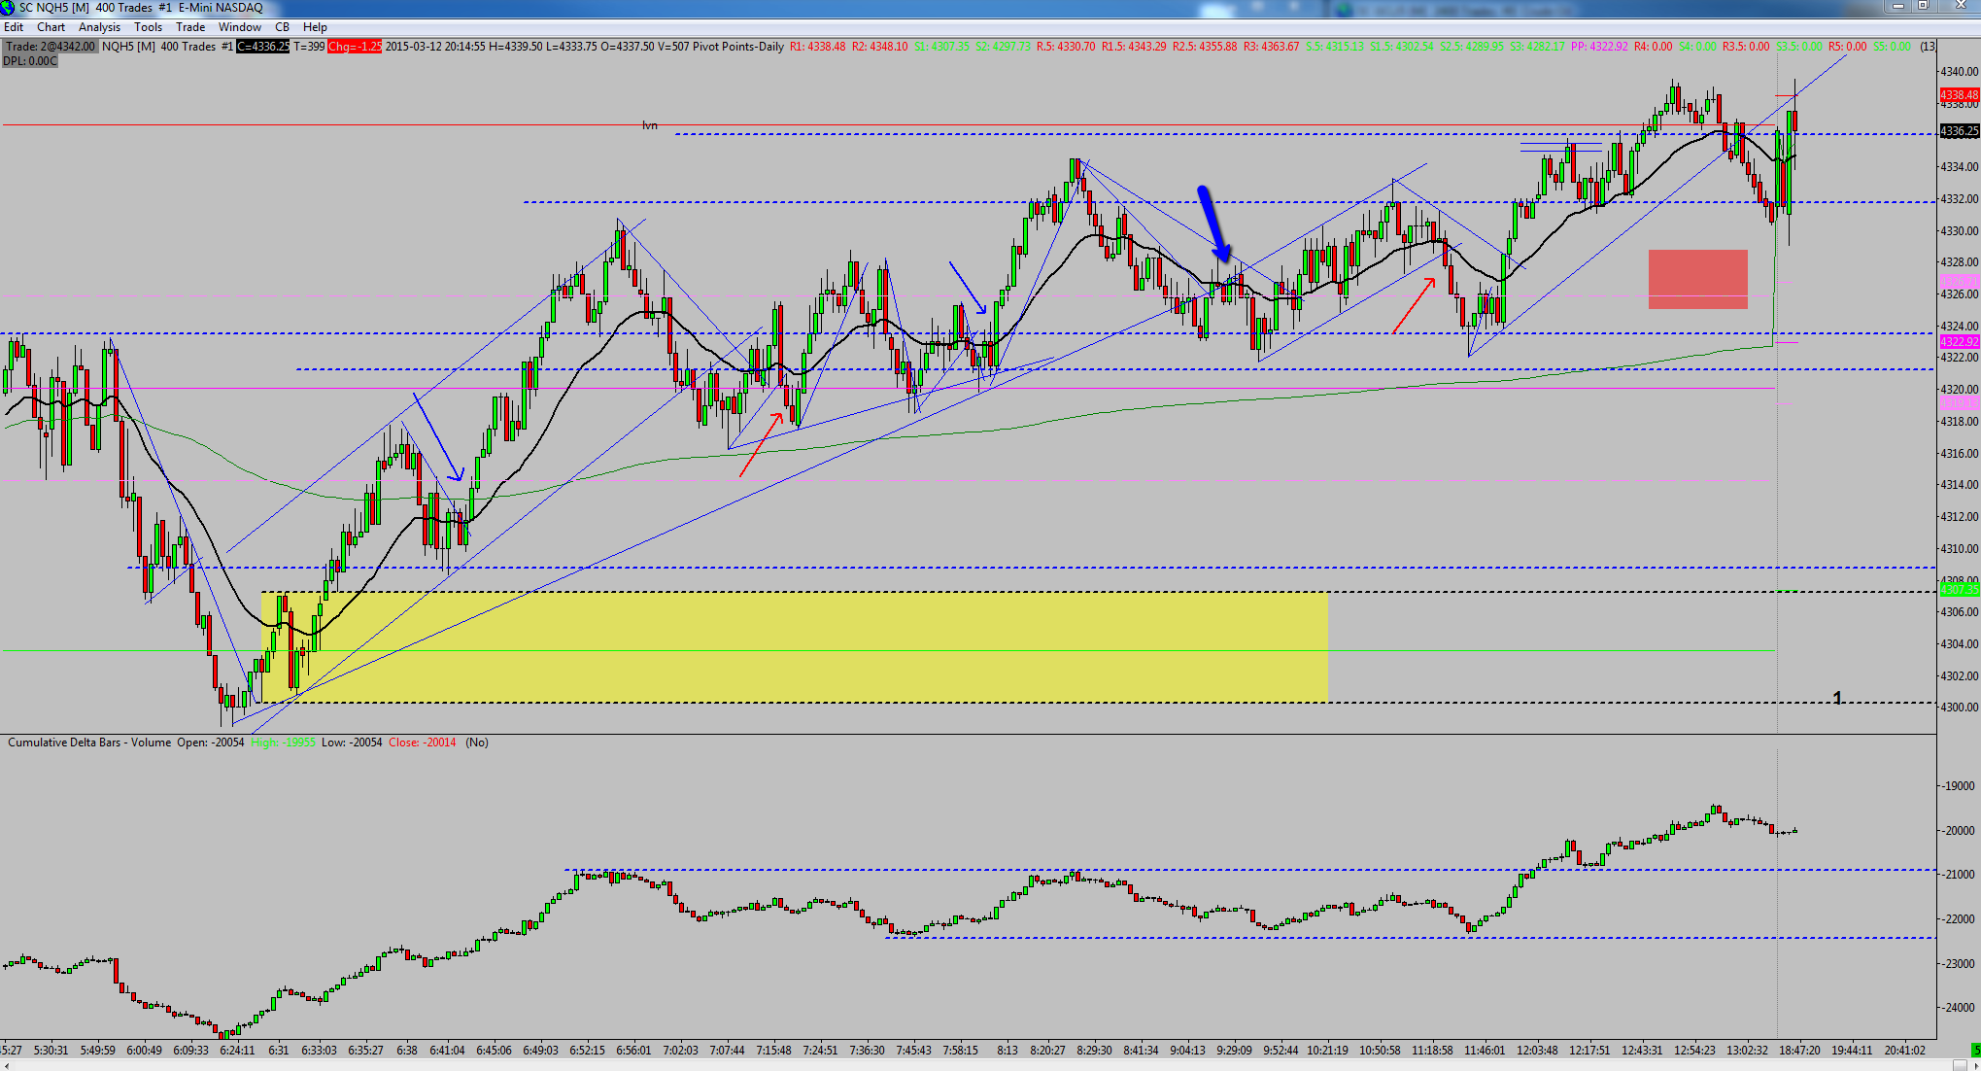Click the 'Trade: 2@4342.00' position box
1981x1071 pixels.
[x=51, y=47]
